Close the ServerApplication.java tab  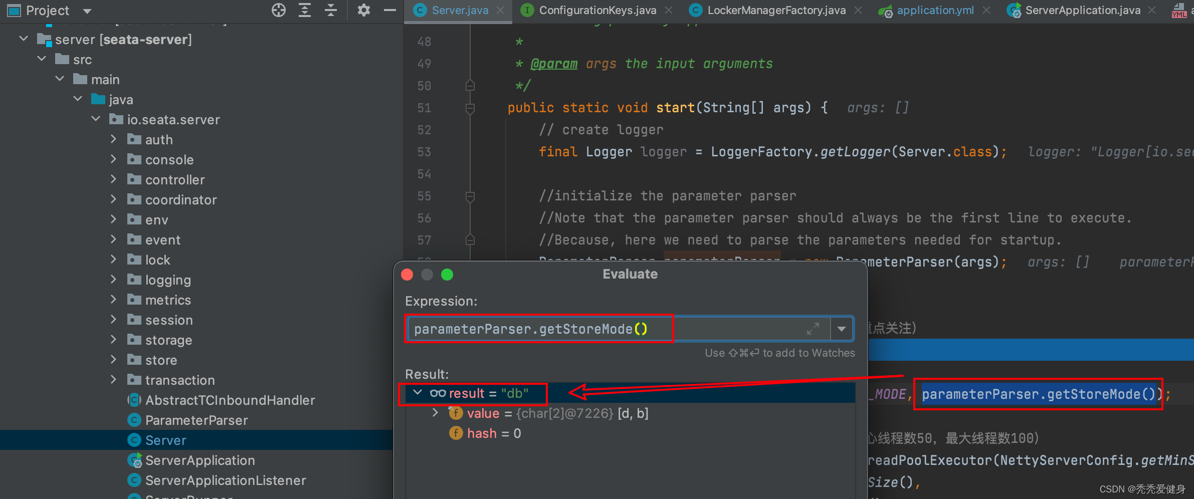tap(1152, 11)
